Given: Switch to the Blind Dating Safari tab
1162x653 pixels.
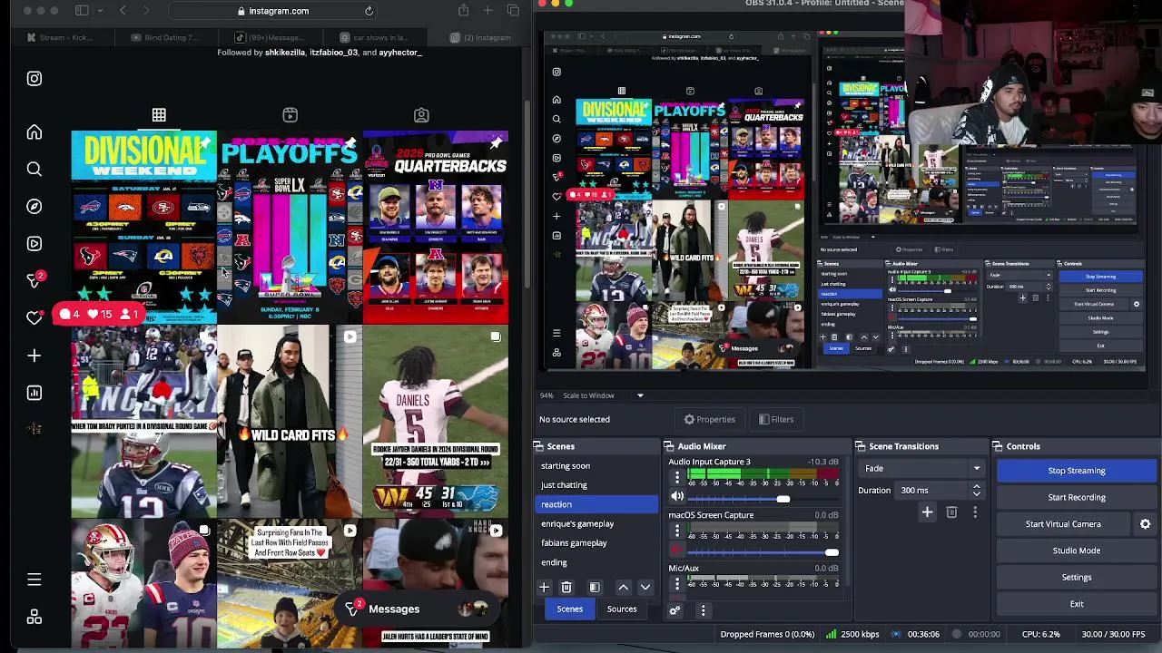Looking at the screenshot, I should point(165,38).
